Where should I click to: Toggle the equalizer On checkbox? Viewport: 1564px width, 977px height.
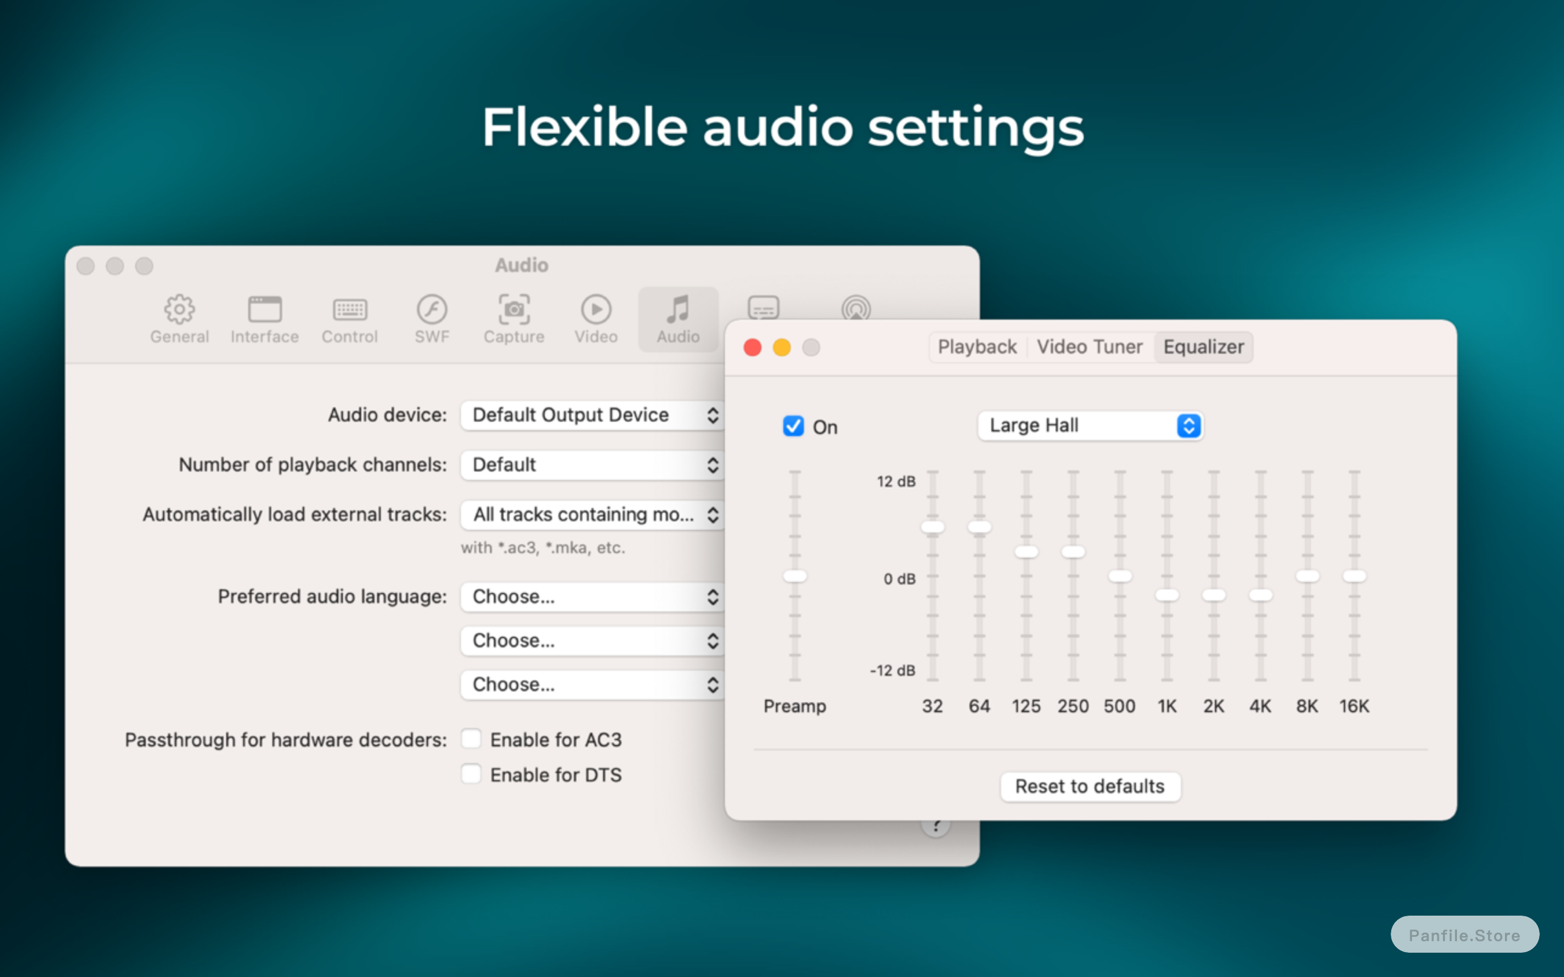point(794,427)
